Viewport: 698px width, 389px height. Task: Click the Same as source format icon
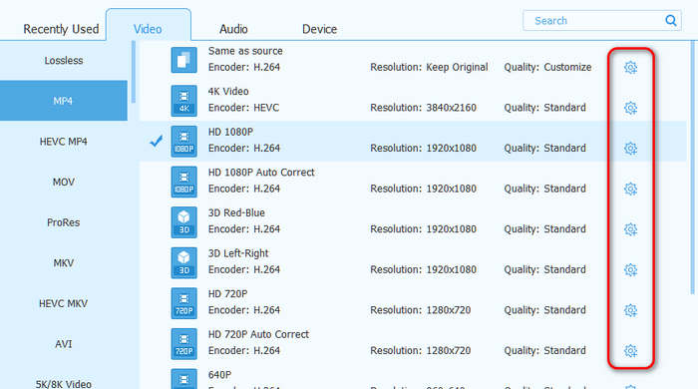tap(183, 60)
